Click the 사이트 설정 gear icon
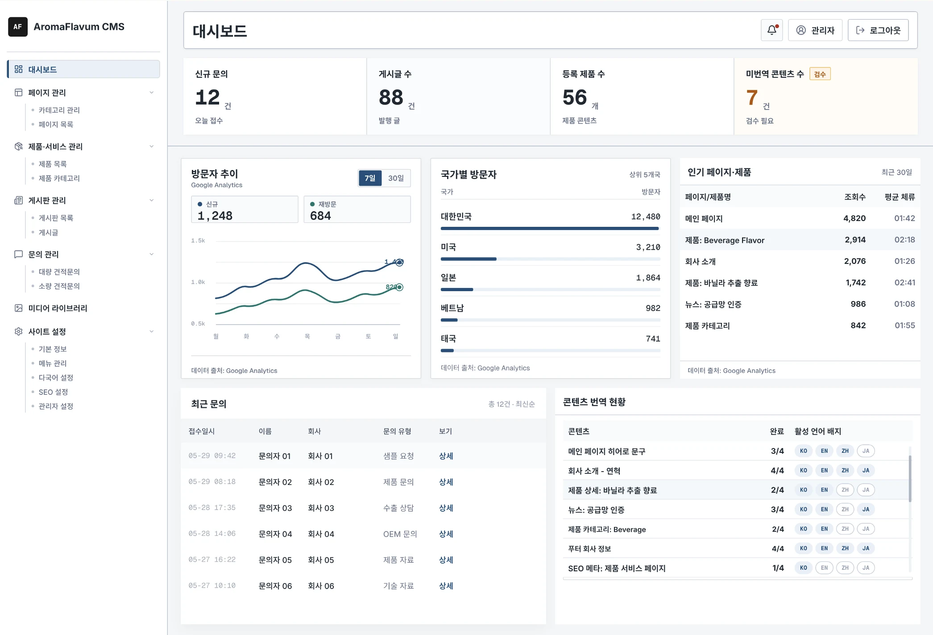This screenshot has width=933, height=635. point(19,331)
